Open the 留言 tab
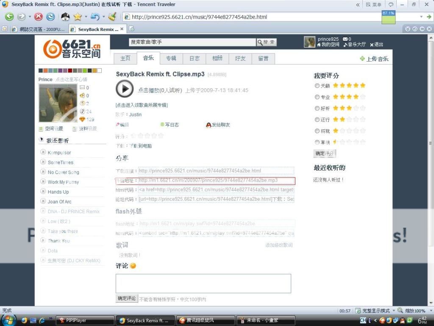 tap(263, 58)
